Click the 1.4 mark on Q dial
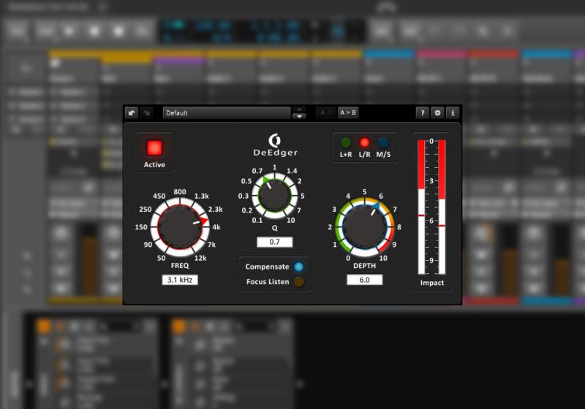 (292, 171)
